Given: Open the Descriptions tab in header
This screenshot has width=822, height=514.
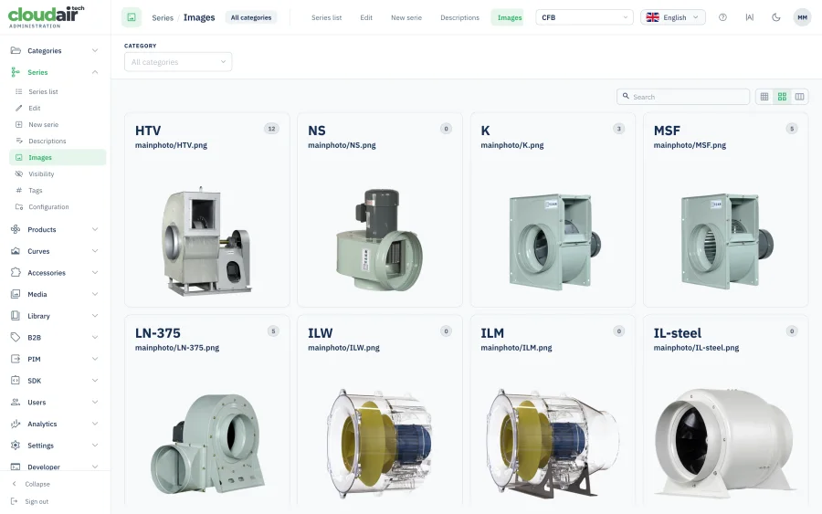Looking at the screenshot, I should coord(459,17).
